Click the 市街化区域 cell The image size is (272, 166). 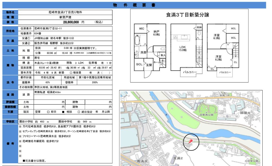pyautogui.click(x=47, y=78)
